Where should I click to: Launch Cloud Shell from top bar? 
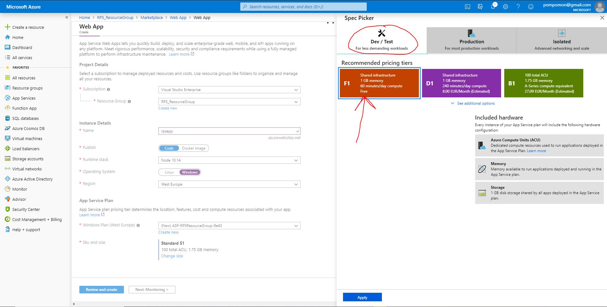[x=468, y=7]
